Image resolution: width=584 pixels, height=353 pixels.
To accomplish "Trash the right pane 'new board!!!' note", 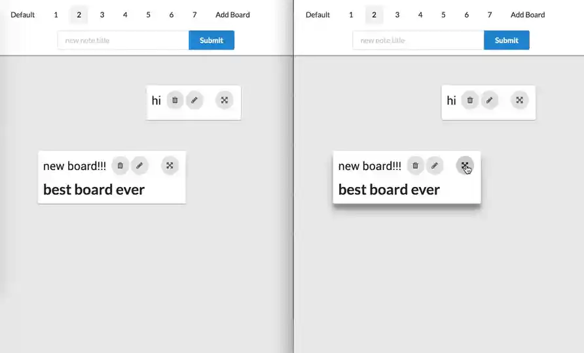I will pos(415,165).
